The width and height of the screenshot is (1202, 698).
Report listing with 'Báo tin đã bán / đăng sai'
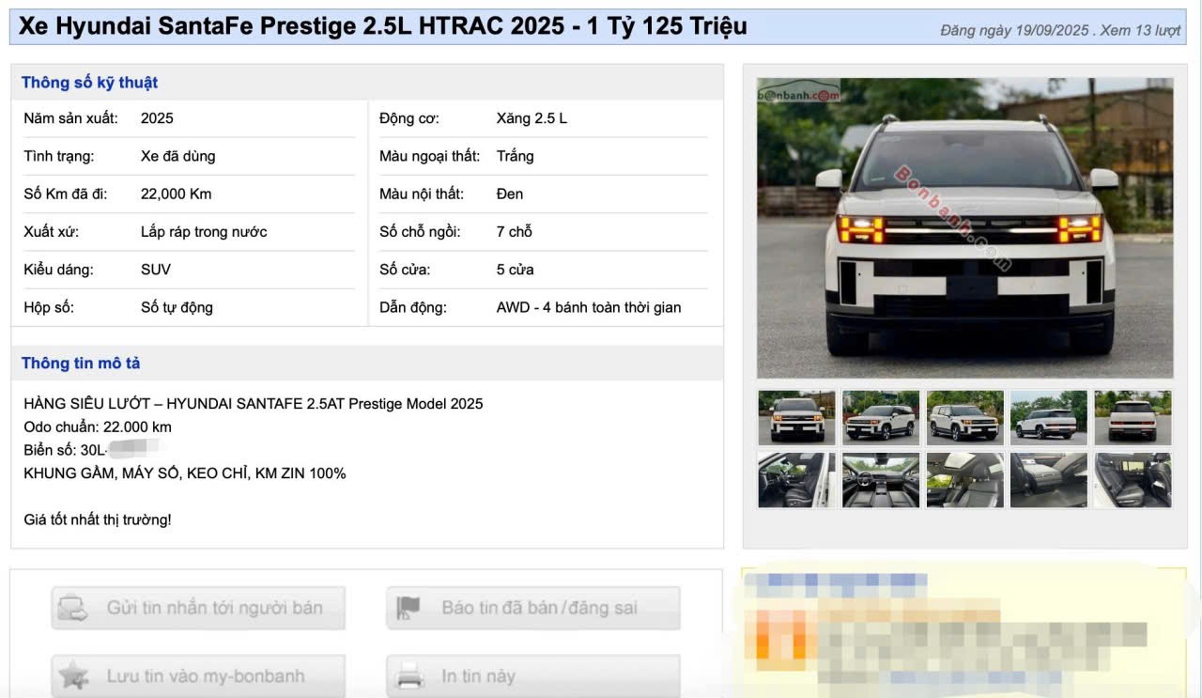[x=533, y=608]
